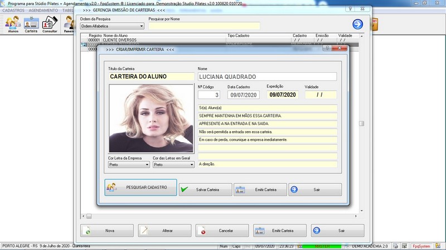The image size is (446, 250).
Task: Click the Nome field with LUCIANA QUADRADO
Action: pyautogui.click(x=268, y=77)
